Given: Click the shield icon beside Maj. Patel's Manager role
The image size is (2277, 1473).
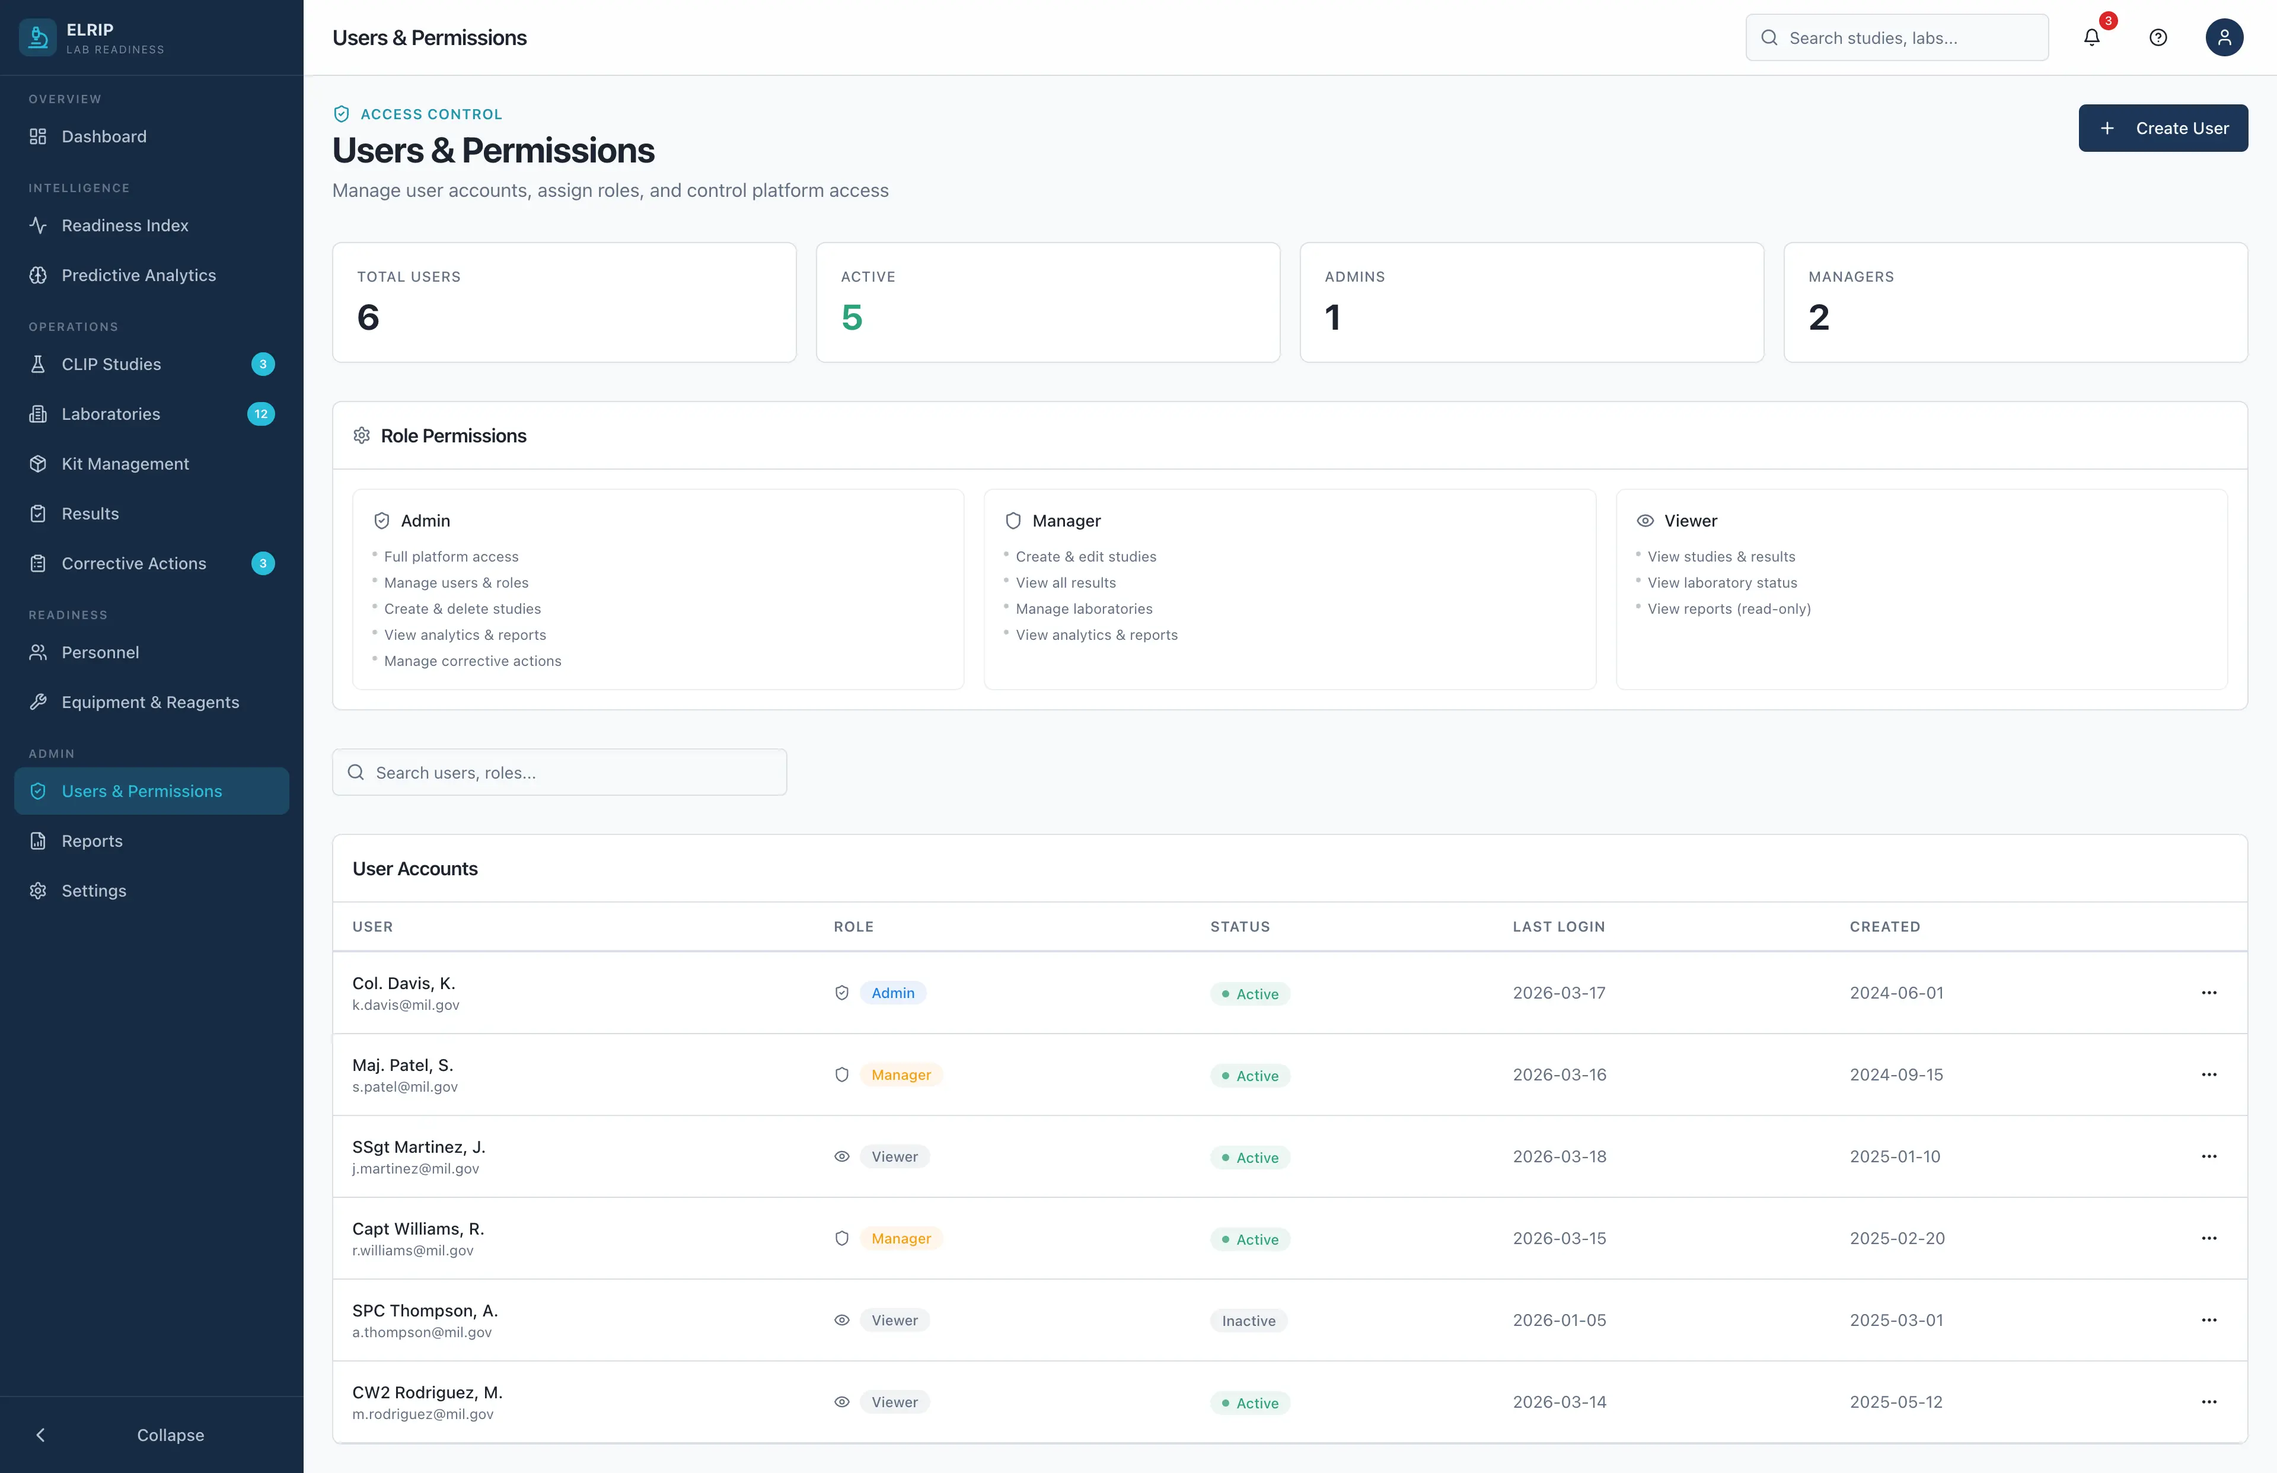Looking at the screenshot, I should tap(843, 1074).
